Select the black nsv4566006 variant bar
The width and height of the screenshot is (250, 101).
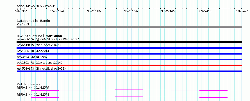click(129, 42)
